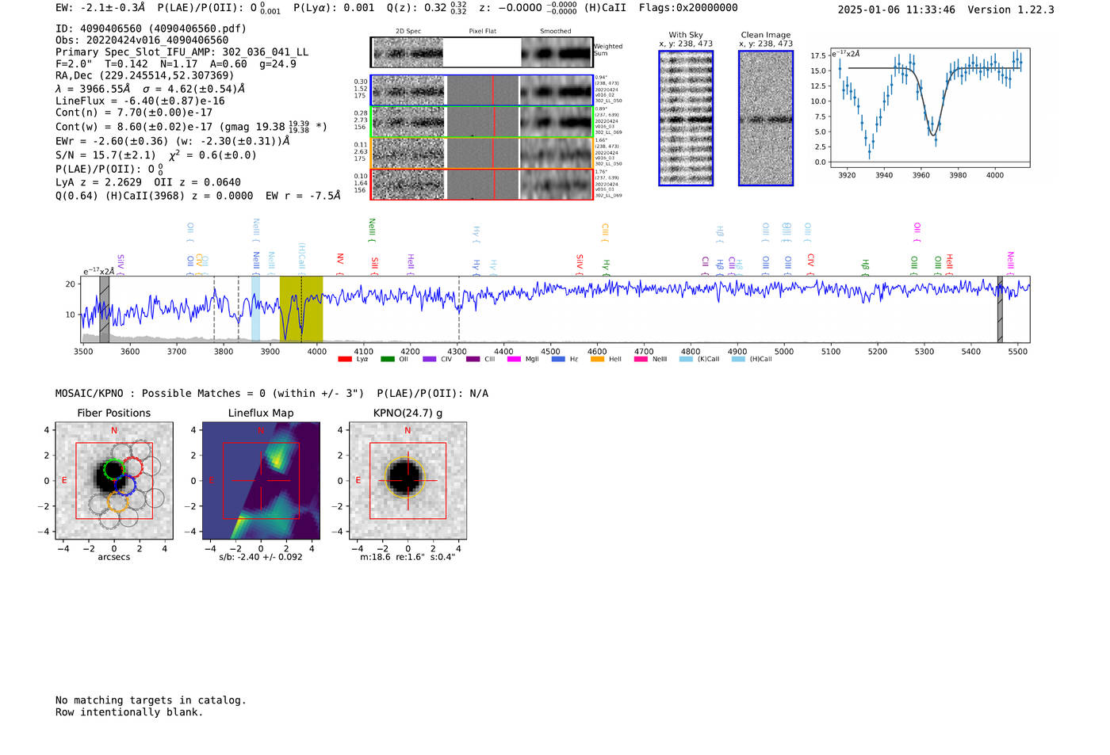
Task: Select the orange-bordered fiber spectrum row
Action: coord(481,153)
